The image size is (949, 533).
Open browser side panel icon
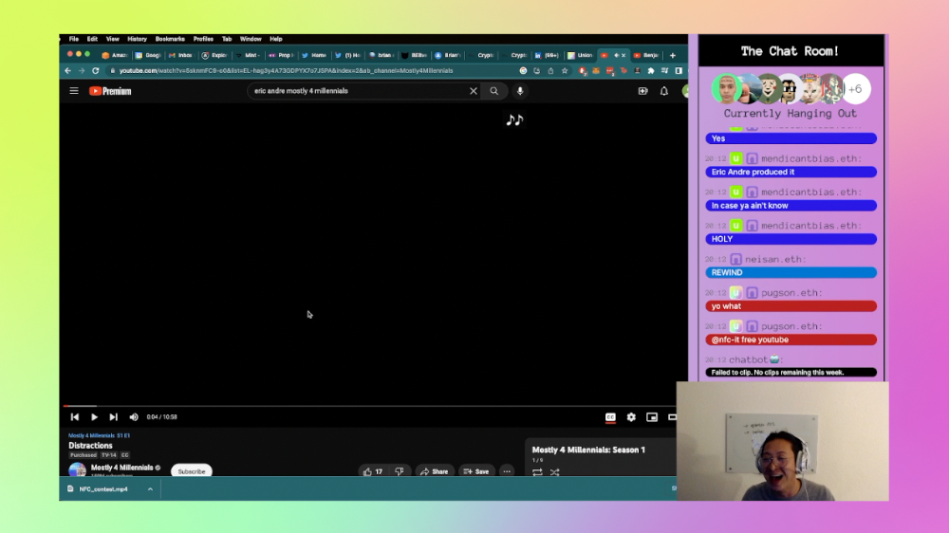tap(679, 71)
